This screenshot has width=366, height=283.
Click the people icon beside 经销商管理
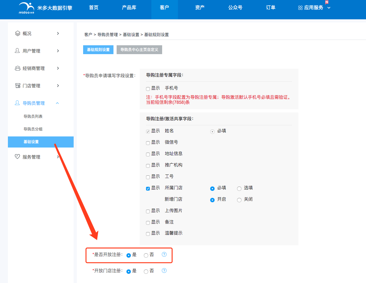17,68
